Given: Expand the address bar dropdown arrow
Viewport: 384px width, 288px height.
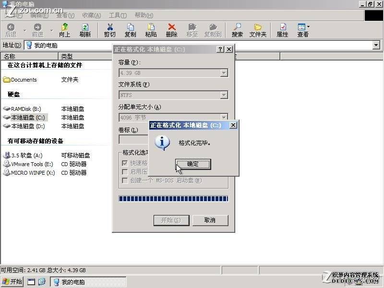Looking at the screenshot, I should click(376, 45).
